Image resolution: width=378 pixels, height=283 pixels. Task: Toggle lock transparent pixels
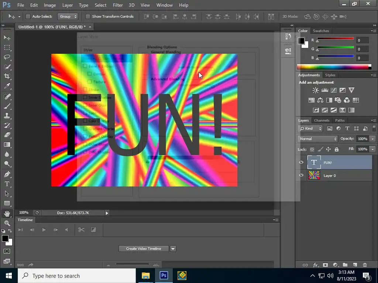(312, 150)
